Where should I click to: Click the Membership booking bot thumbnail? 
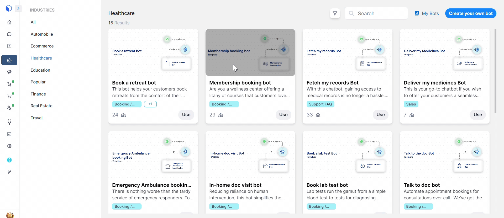[x=250, y=52]
